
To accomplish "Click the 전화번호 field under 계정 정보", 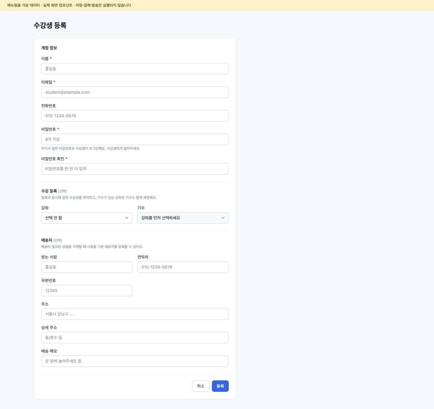I will click(135, 116).
